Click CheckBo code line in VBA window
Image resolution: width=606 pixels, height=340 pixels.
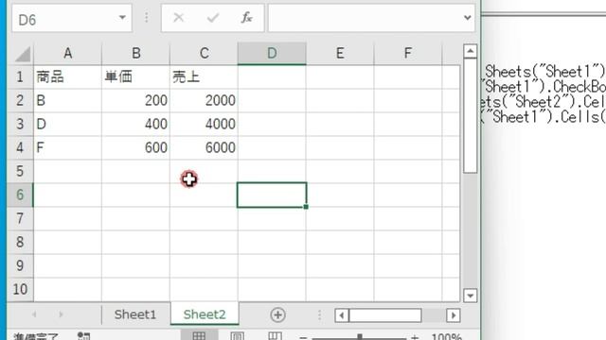(x=544, y=87)
